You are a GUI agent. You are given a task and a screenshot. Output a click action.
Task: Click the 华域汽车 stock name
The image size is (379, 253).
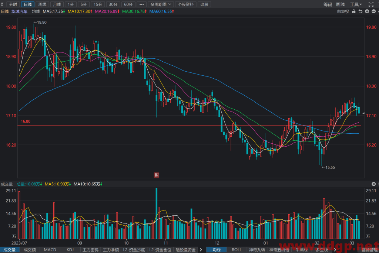[x=19, y=11]
